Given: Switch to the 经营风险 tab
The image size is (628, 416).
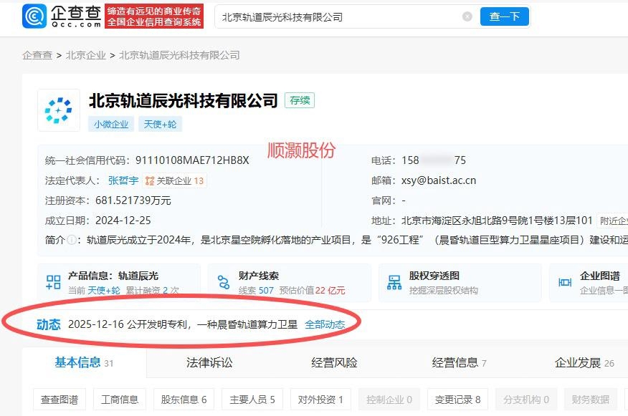Looking at the screenshot, I should [x=334, y=363].
